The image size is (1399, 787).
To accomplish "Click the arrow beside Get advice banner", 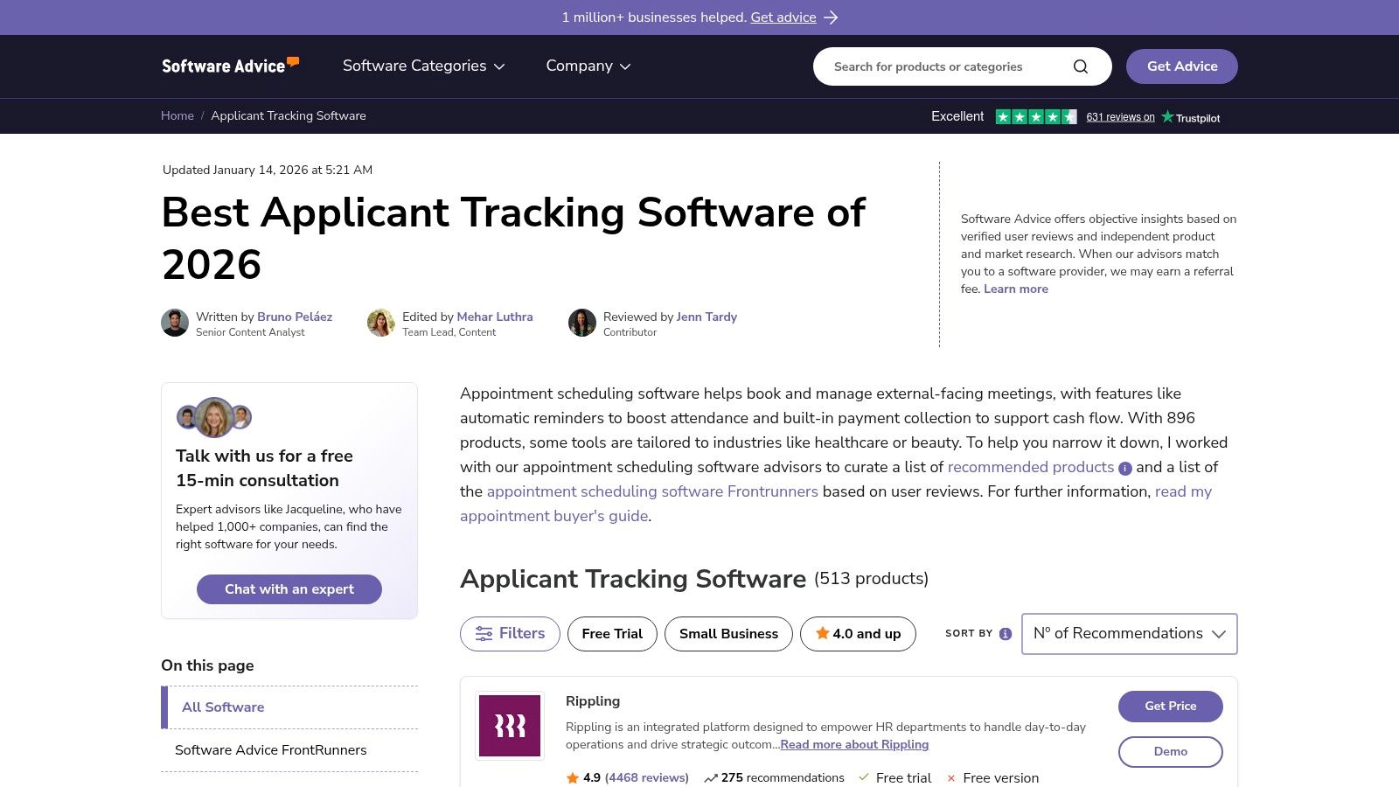I will click(x=831, y=17).
